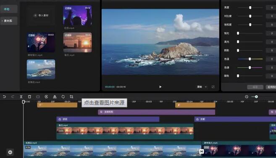Select the fireworks clip on the main track
Screen dimensions: 276x158
(239, 149)
